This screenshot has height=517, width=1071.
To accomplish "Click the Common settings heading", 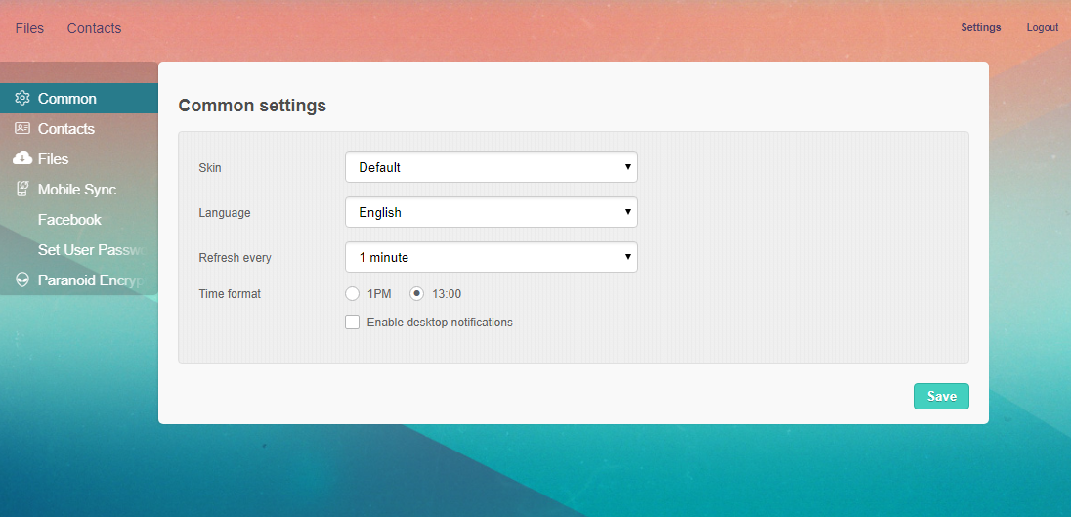I will pyautogui.click(x=252, y=106).
